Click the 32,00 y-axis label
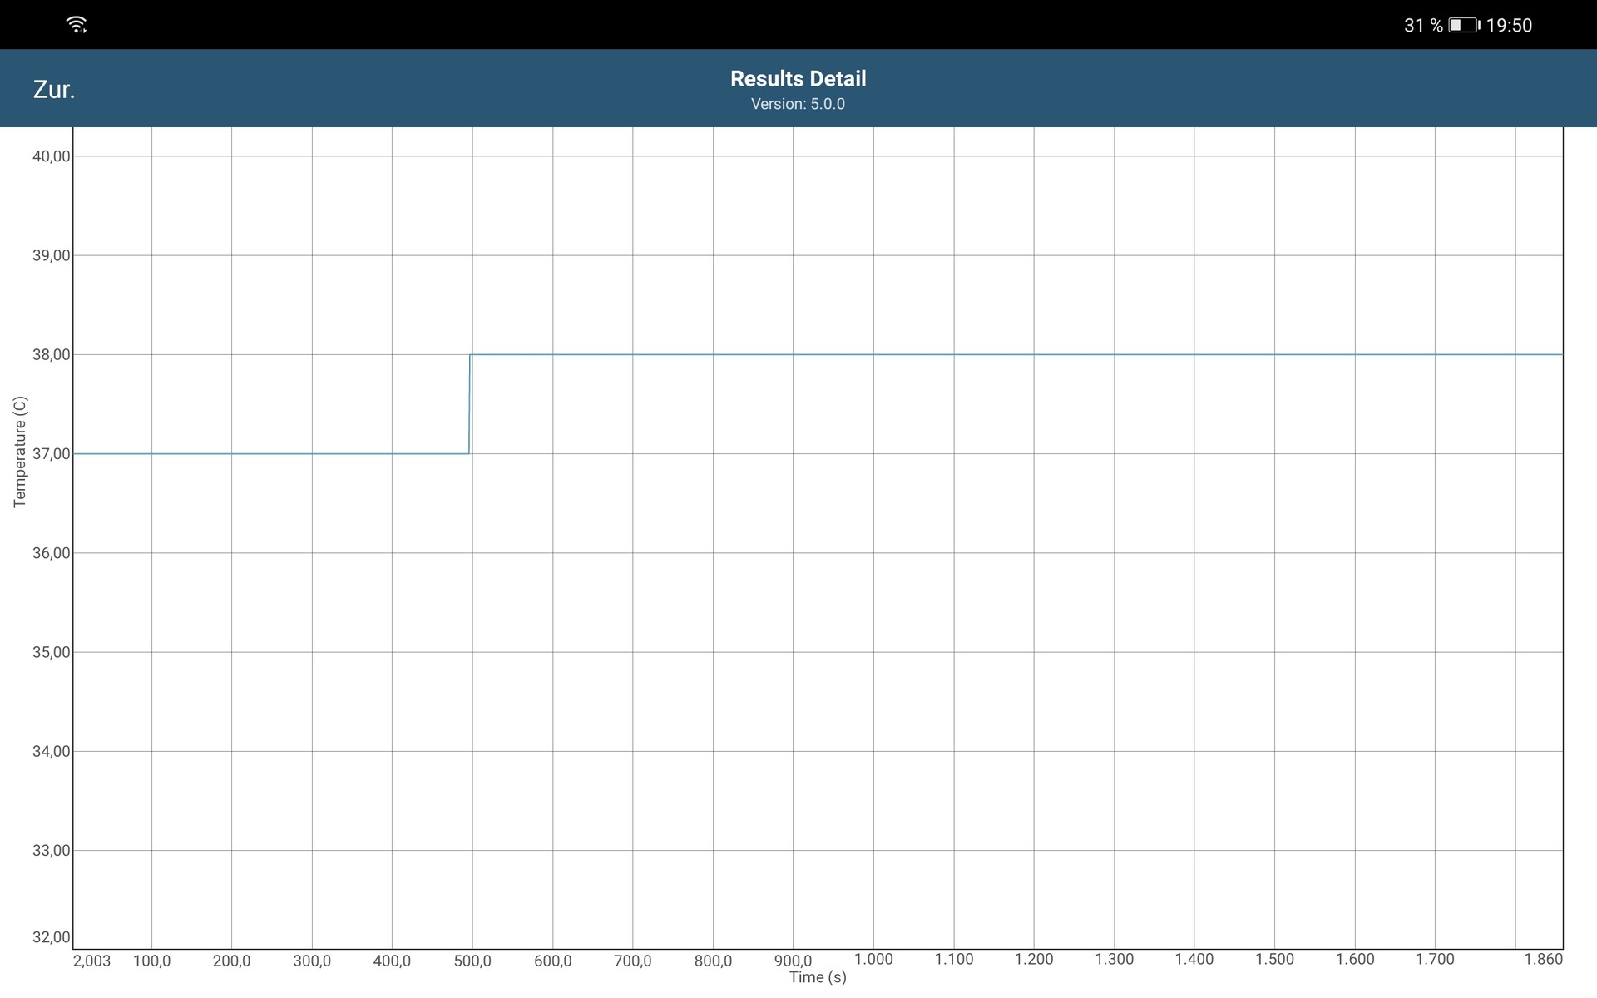Viewport: 1597px width, 998px height. 51,937
